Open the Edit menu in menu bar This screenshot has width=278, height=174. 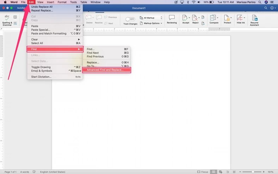pos(31,2)
